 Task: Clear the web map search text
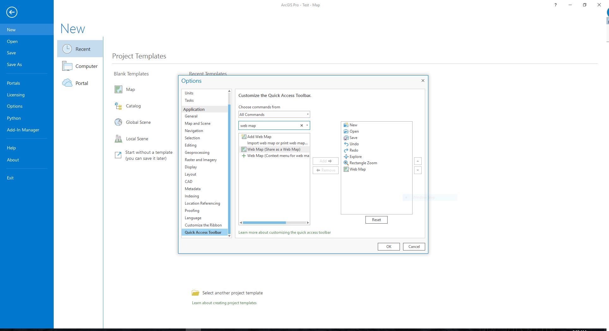[302, 125]
